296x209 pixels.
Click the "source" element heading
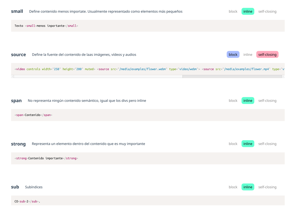point(18,55)
